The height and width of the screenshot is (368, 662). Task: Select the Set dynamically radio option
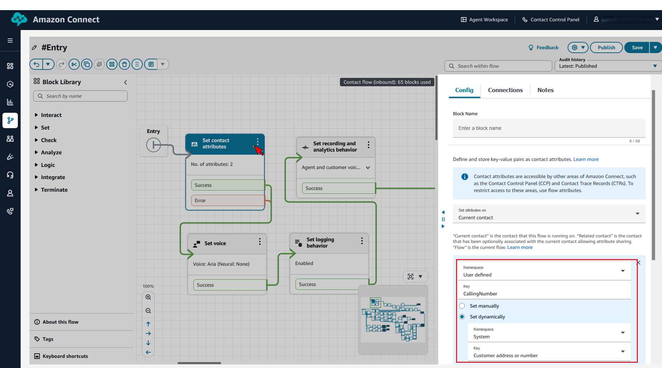(x=462, y=317)
